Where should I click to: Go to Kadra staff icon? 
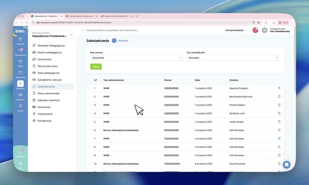[20, 61]
